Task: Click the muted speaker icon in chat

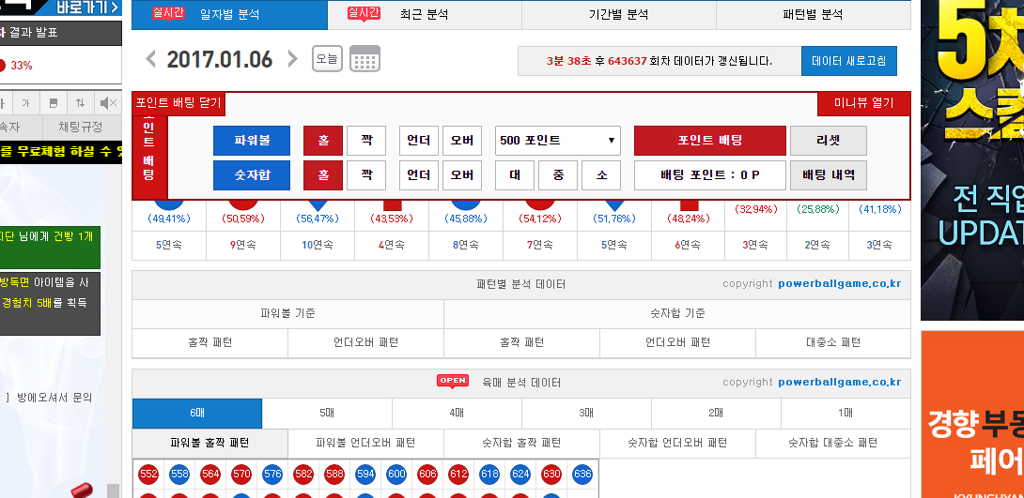Action: [107, 103]
